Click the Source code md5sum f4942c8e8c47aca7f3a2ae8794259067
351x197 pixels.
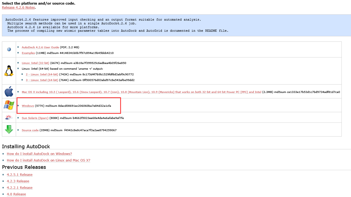point(83,130)
